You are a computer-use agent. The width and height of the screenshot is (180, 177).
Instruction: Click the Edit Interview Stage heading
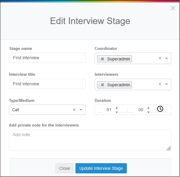point(90,21)
